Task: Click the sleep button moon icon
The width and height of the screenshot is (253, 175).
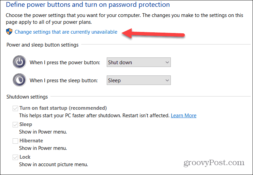Action: click(20, 80)
